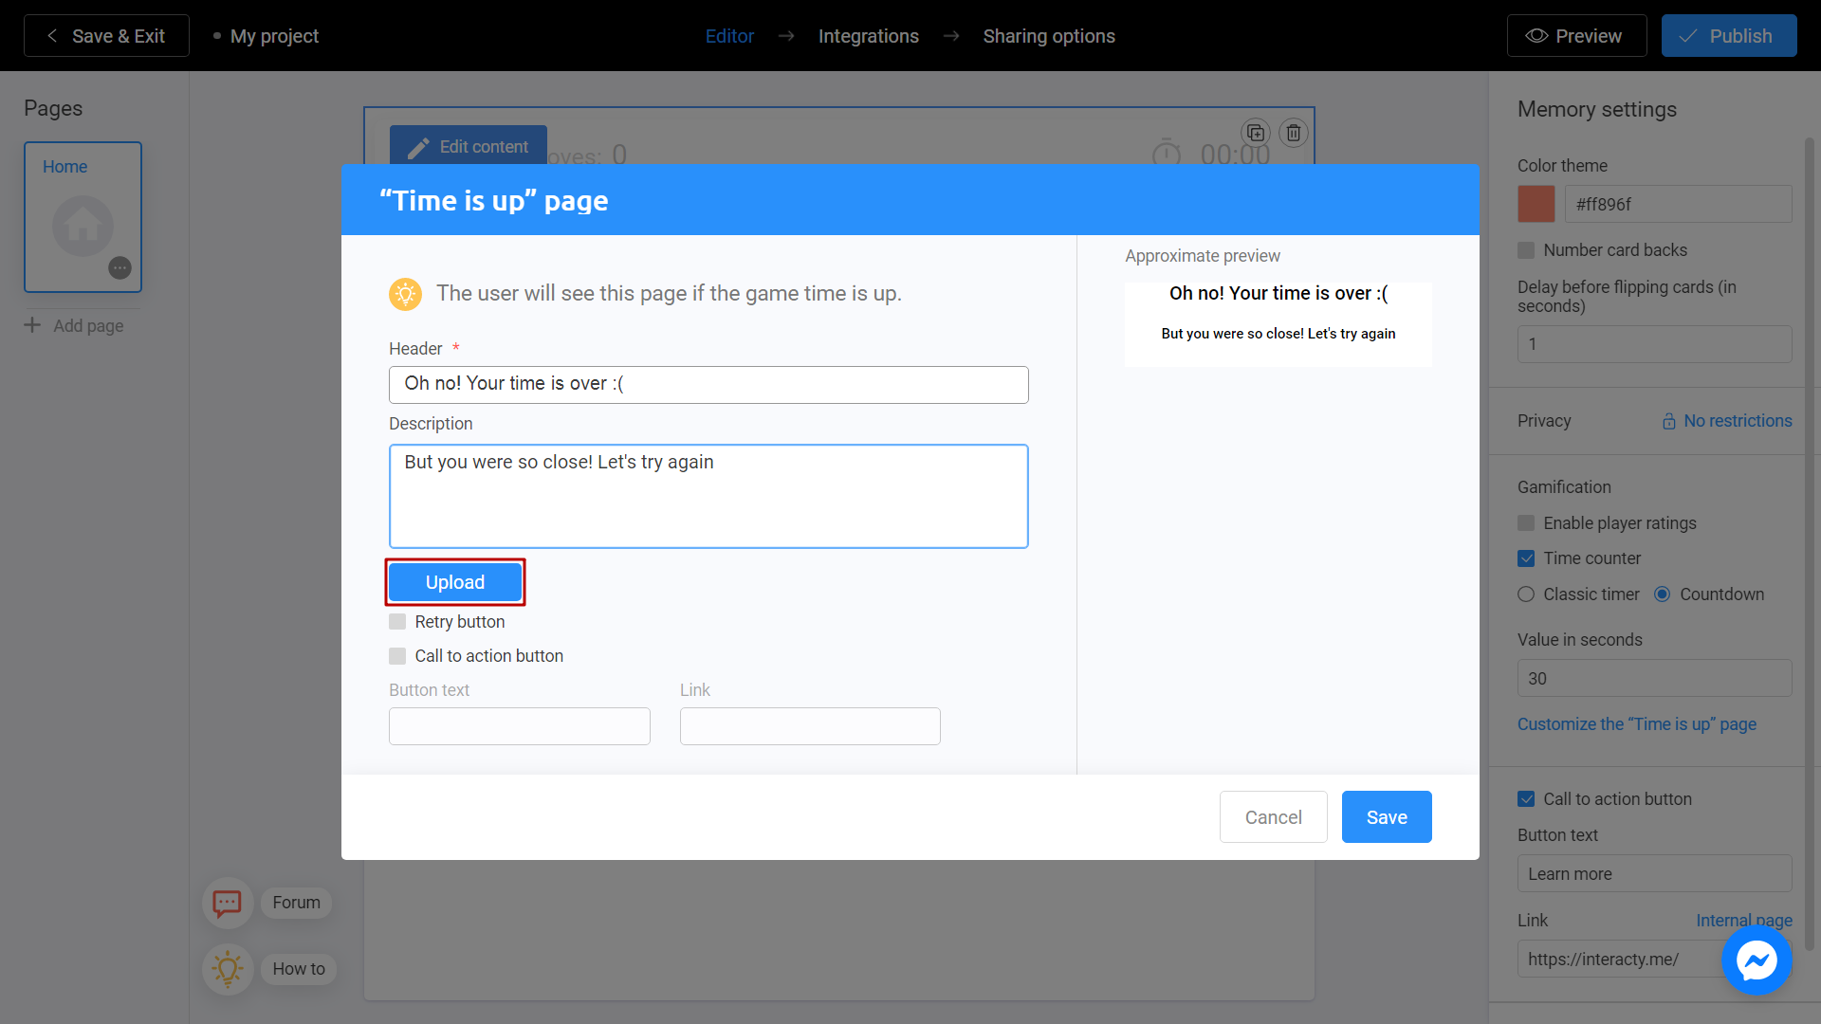Click the How to lightbulb icon
This screenshot has height=1024, width=1821.
click(229, 966)
